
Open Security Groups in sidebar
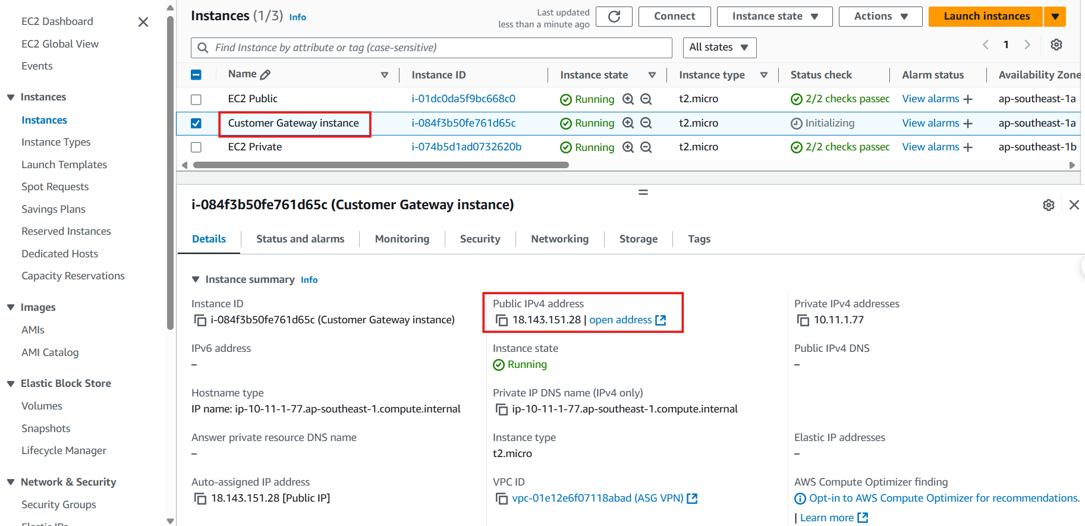59,505
